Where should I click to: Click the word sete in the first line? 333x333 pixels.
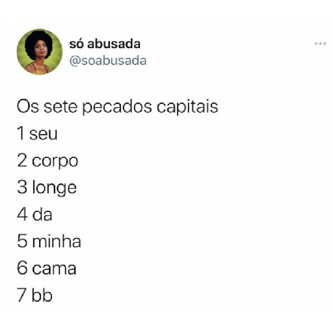pos(60,107)
